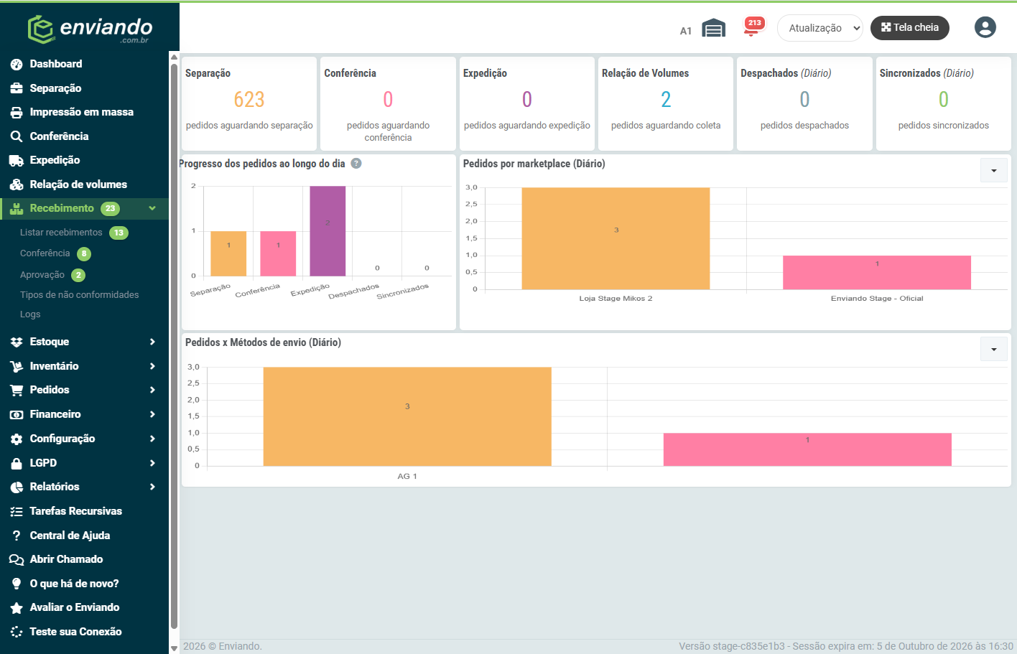This screenshot has height=654, width=1017.
Task: Click the purple Expedição bar in chart
Action: [328, 231]
